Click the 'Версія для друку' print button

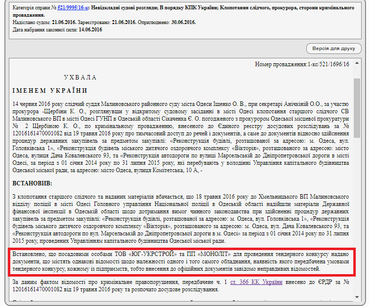[x=334, y=49]
